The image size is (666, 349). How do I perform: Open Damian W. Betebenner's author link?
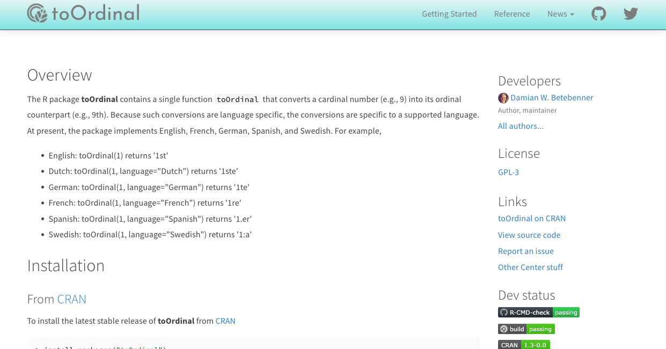pos(552,98)
